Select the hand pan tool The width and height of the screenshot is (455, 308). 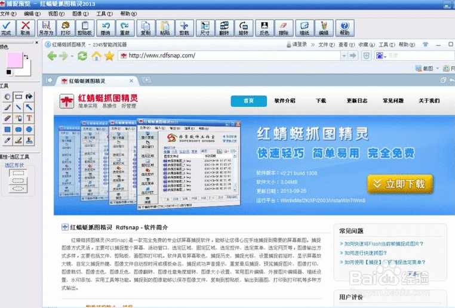(x=8, y=97)
